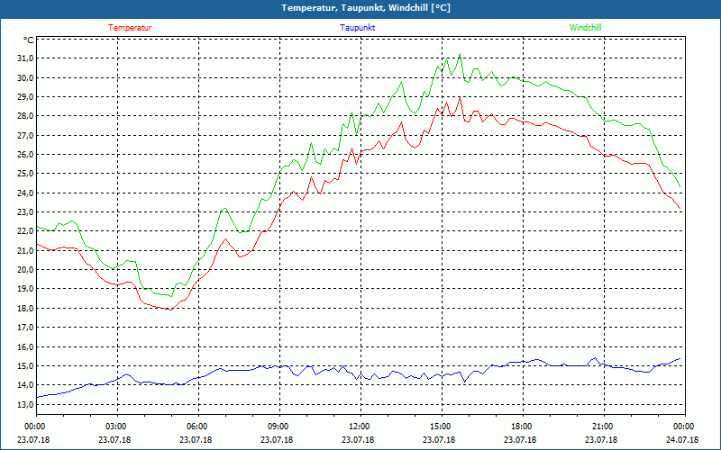Click the 20,0 y-axis value
The width and height of the screenshot is (721, 450).
(x=25, y=270)
